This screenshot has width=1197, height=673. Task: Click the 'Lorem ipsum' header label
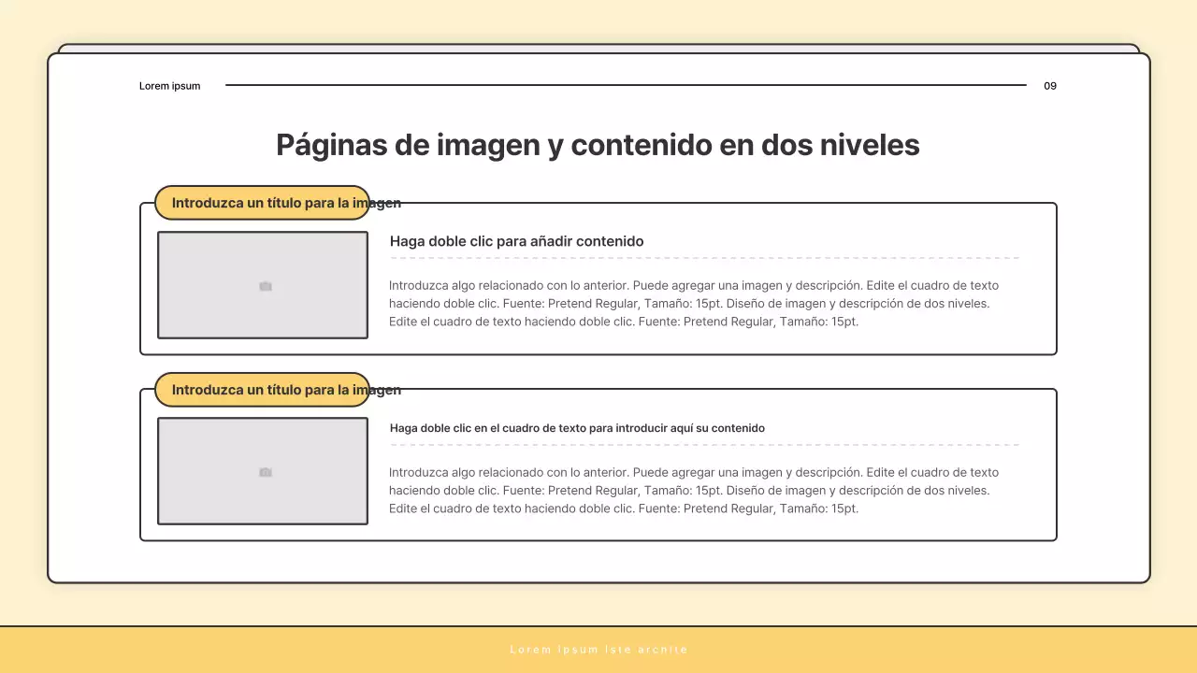(169, 86)
